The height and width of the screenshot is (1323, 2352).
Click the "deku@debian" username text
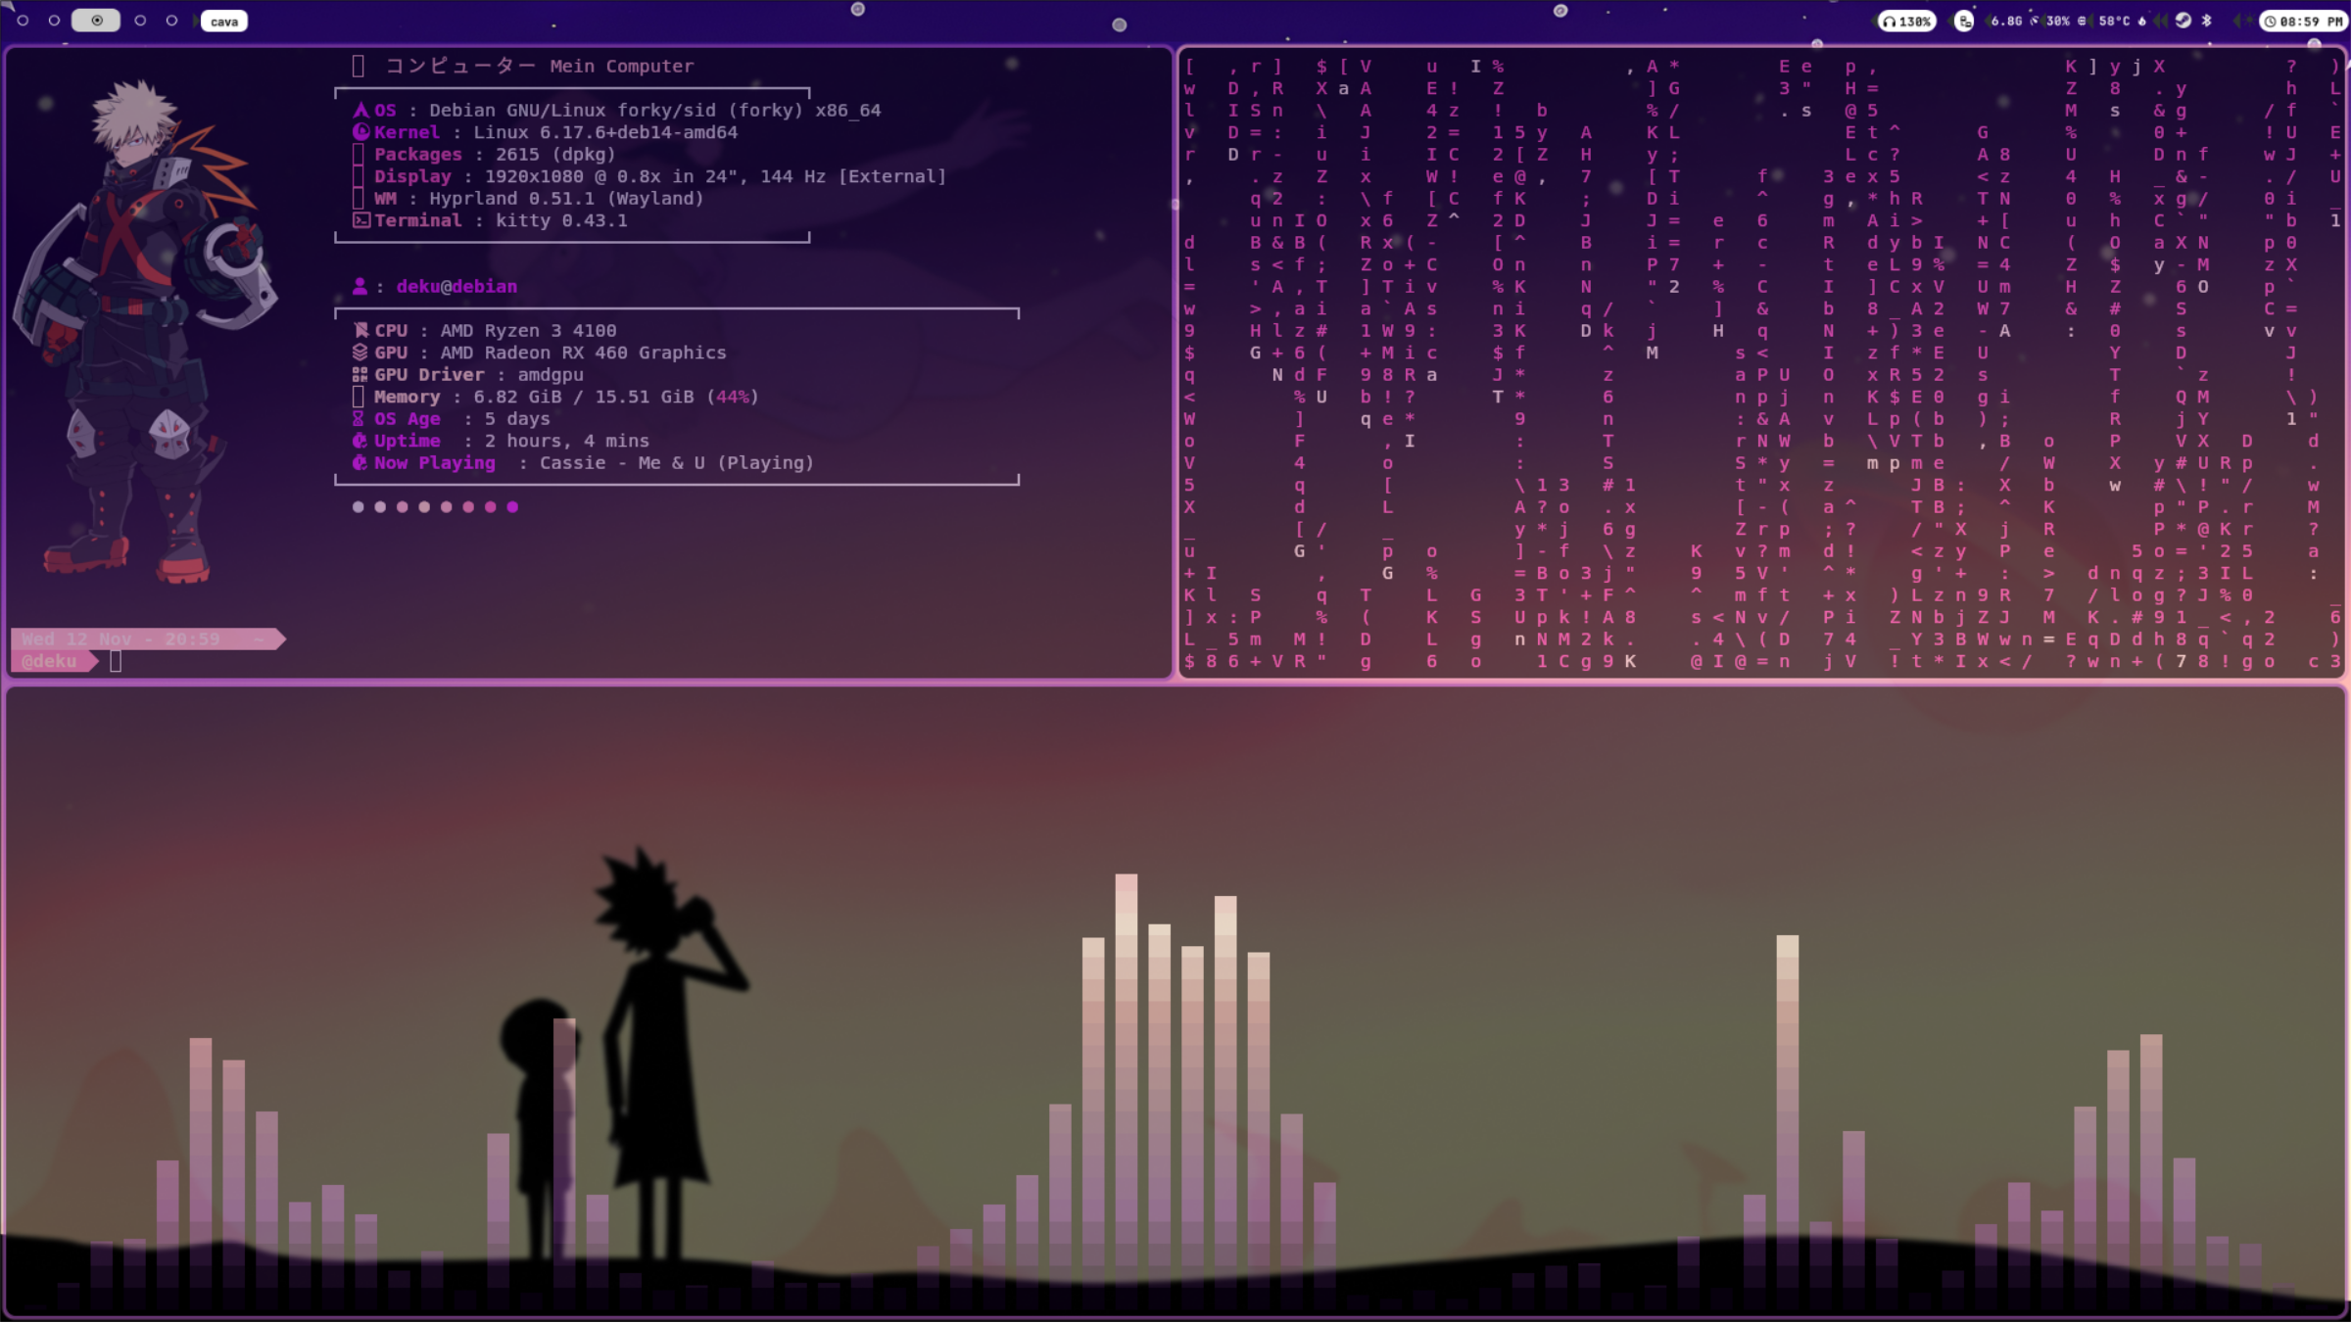(456, 287)
